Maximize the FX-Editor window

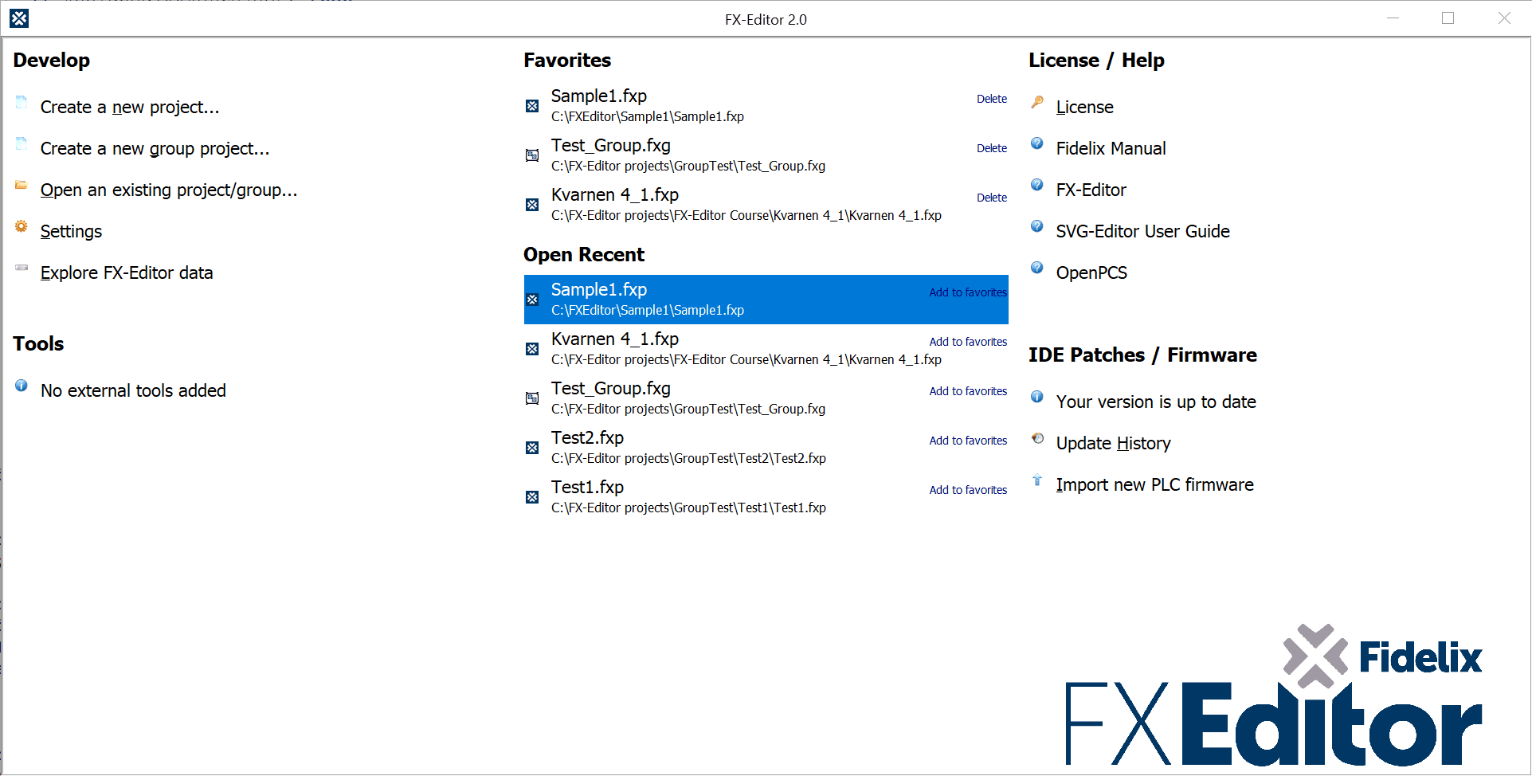click(1448, 18)
